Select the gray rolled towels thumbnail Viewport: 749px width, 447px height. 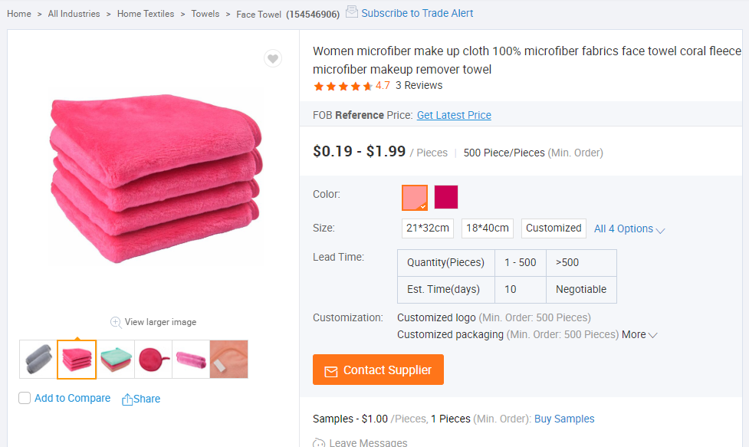pyautogui.click(x=38, y=360)
